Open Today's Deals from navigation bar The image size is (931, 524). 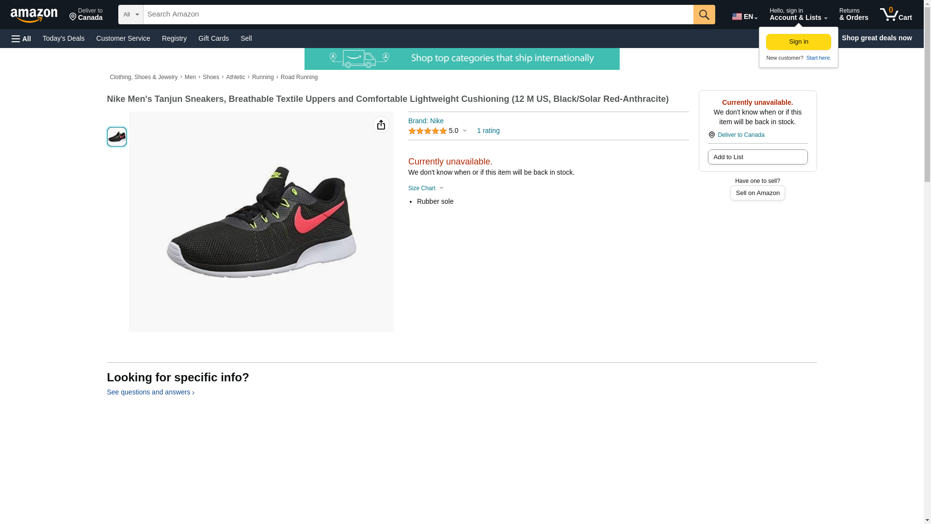point(64,38)
